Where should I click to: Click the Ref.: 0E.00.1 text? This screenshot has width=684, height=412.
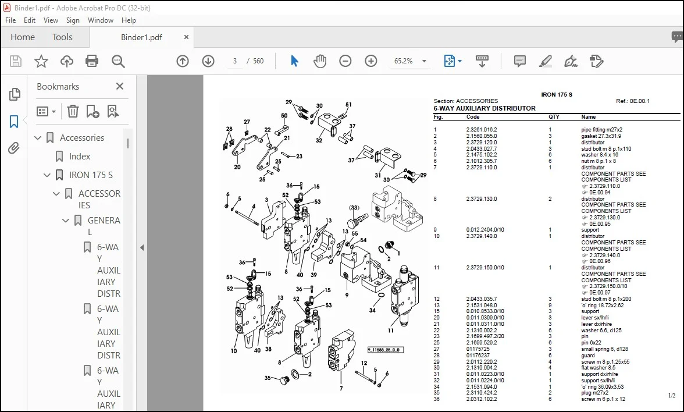633,101
